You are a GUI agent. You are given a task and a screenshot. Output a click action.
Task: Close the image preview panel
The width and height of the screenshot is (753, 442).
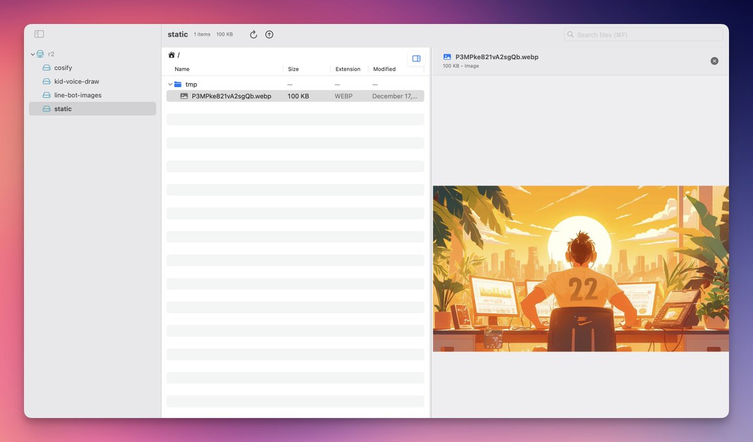point(714,61)
